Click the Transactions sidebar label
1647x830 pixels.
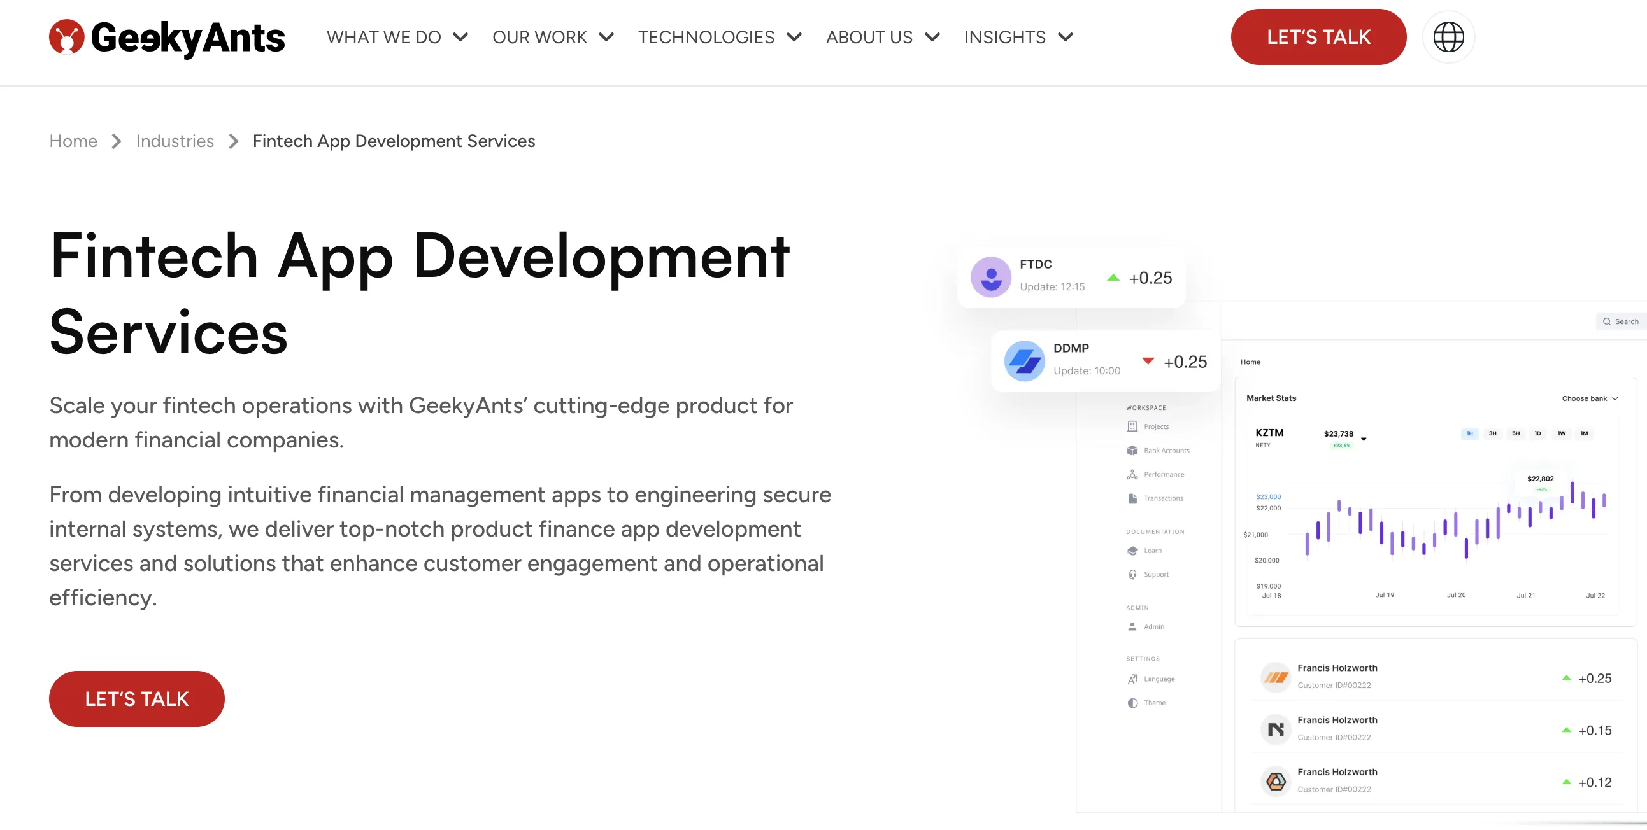pos(1163,498)
